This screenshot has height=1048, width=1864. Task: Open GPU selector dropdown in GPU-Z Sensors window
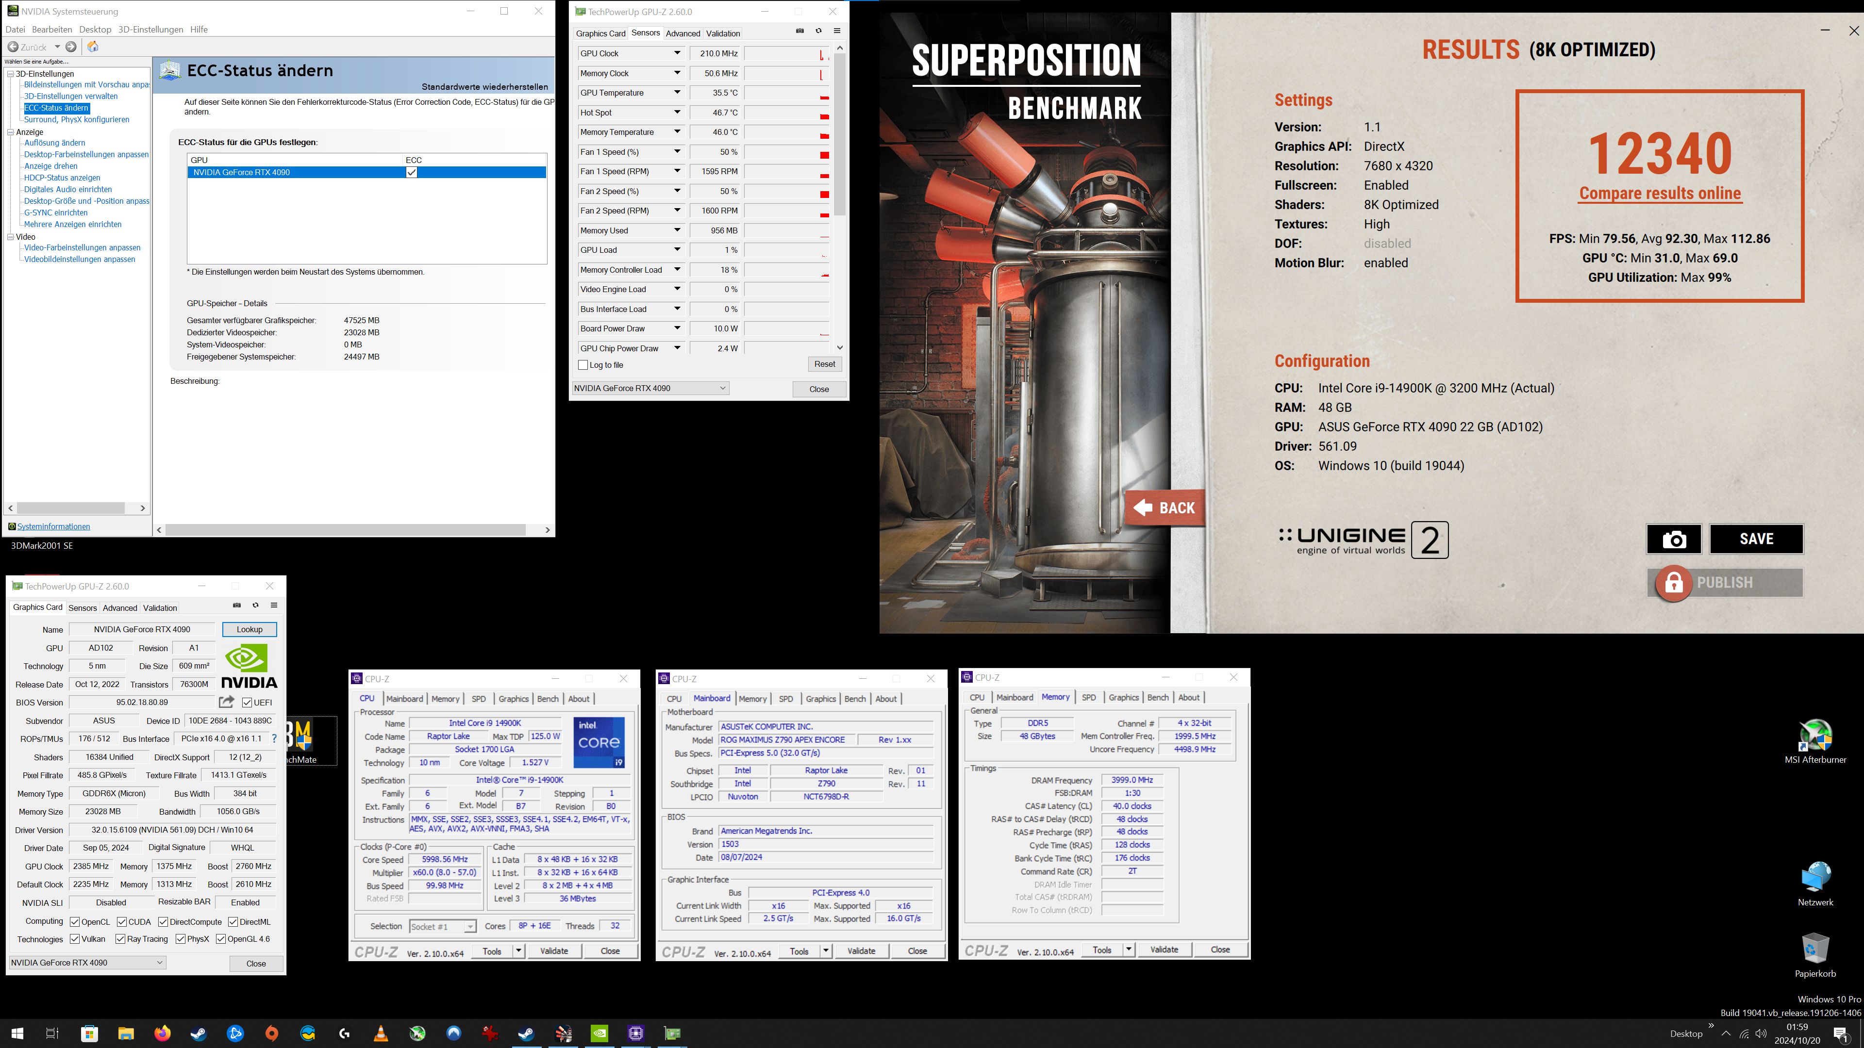point(650,388)
